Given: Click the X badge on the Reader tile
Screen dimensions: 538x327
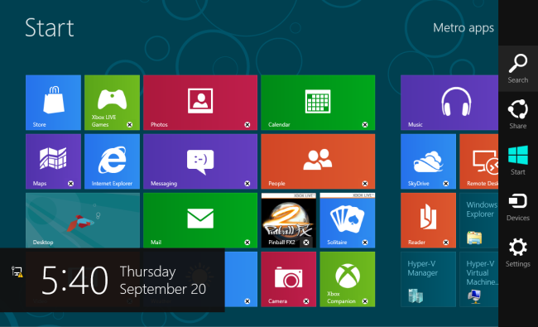Looking at the screenshot, I should pyautogui.click(x=445, y=243).
